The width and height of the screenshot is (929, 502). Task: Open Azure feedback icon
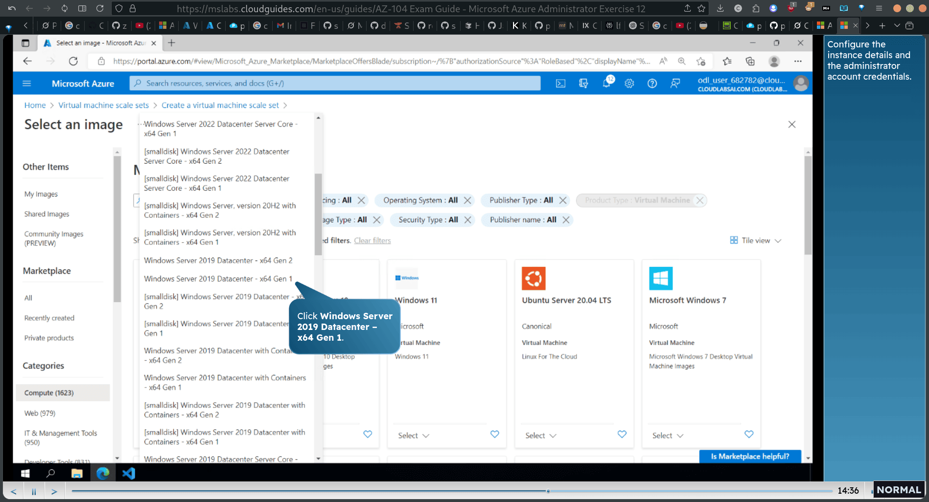[x=675, y=84]
